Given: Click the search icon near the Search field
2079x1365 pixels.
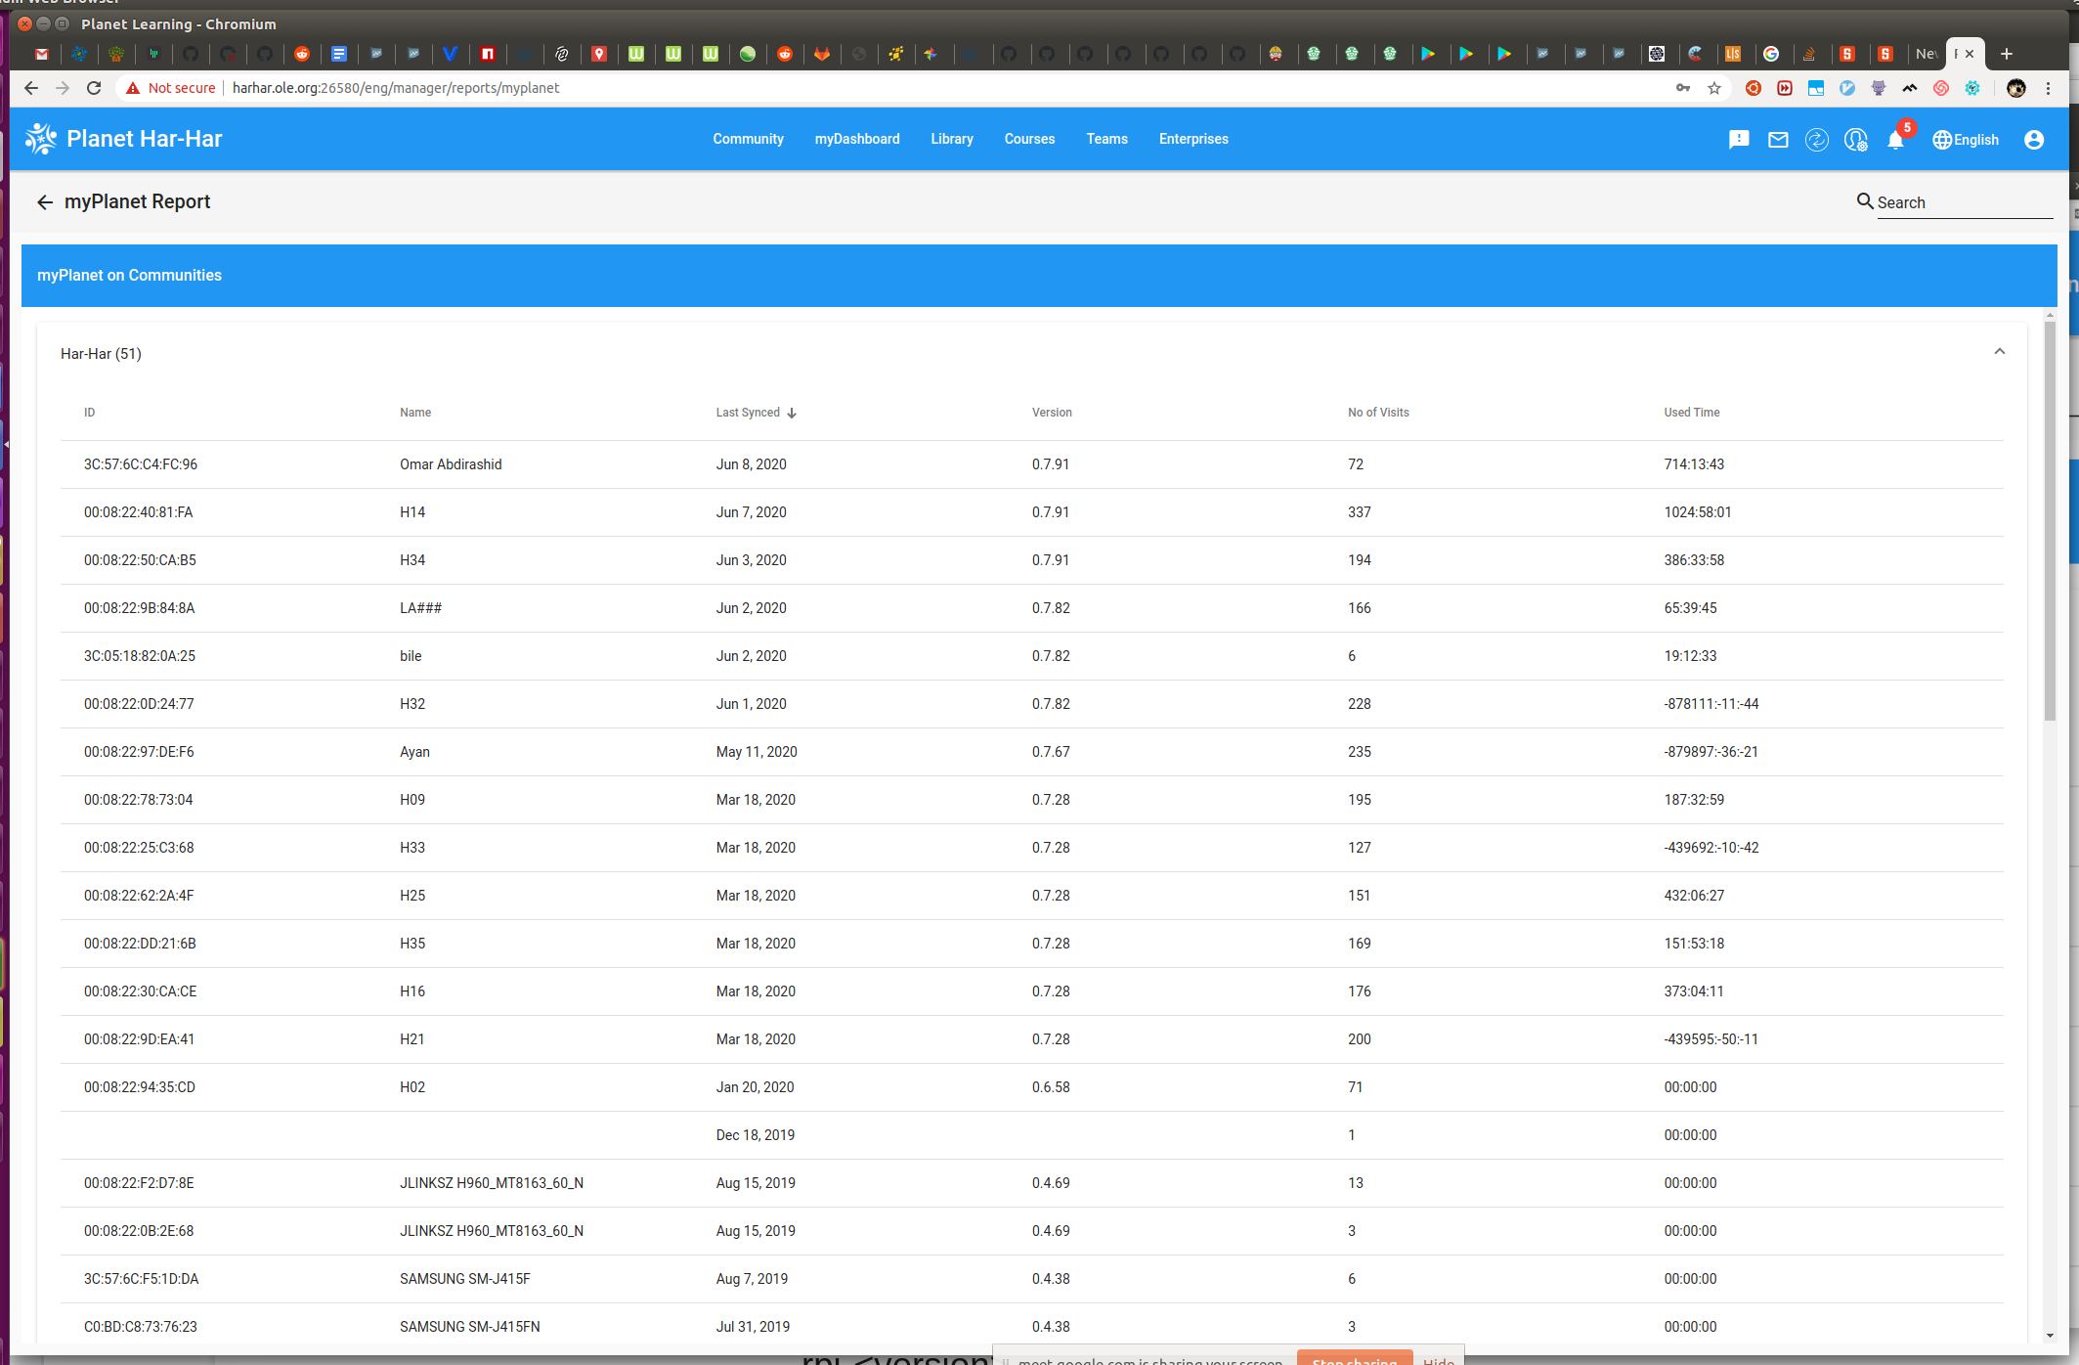Looking at the screenshot, I should [x=1865, y=201].
